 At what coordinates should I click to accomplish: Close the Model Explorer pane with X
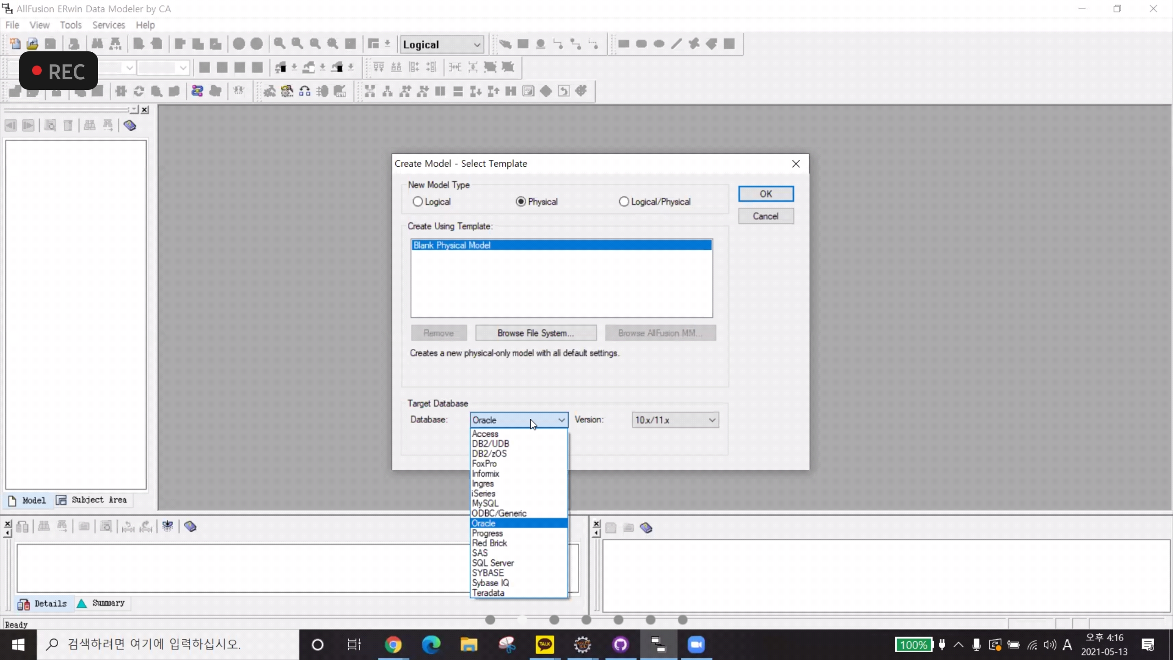145,110
